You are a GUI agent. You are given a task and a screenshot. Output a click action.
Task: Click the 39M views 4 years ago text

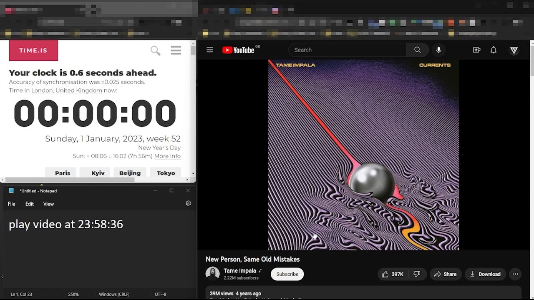tap(235, 293)
